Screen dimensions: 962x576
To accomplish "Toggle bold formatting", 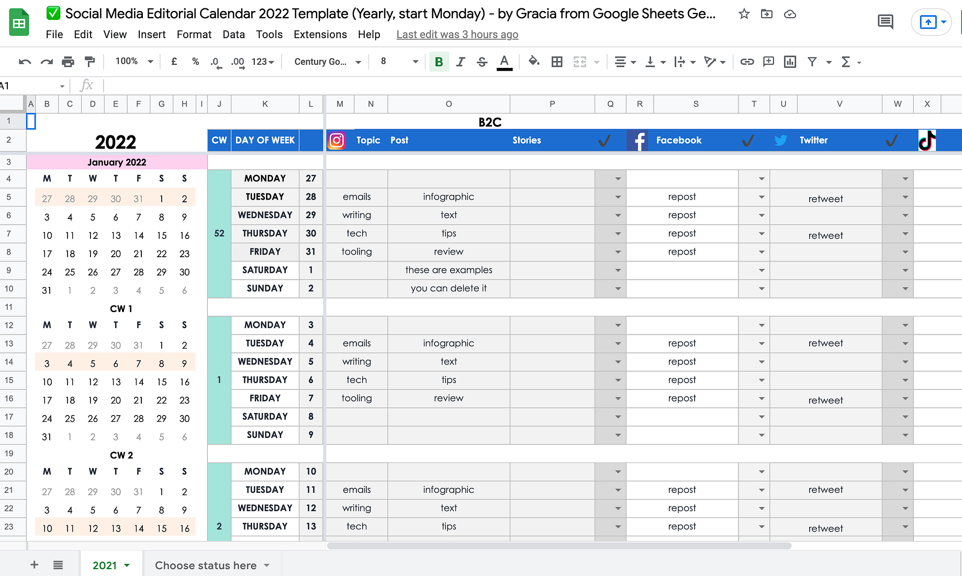I will click(x=439, y=61).
